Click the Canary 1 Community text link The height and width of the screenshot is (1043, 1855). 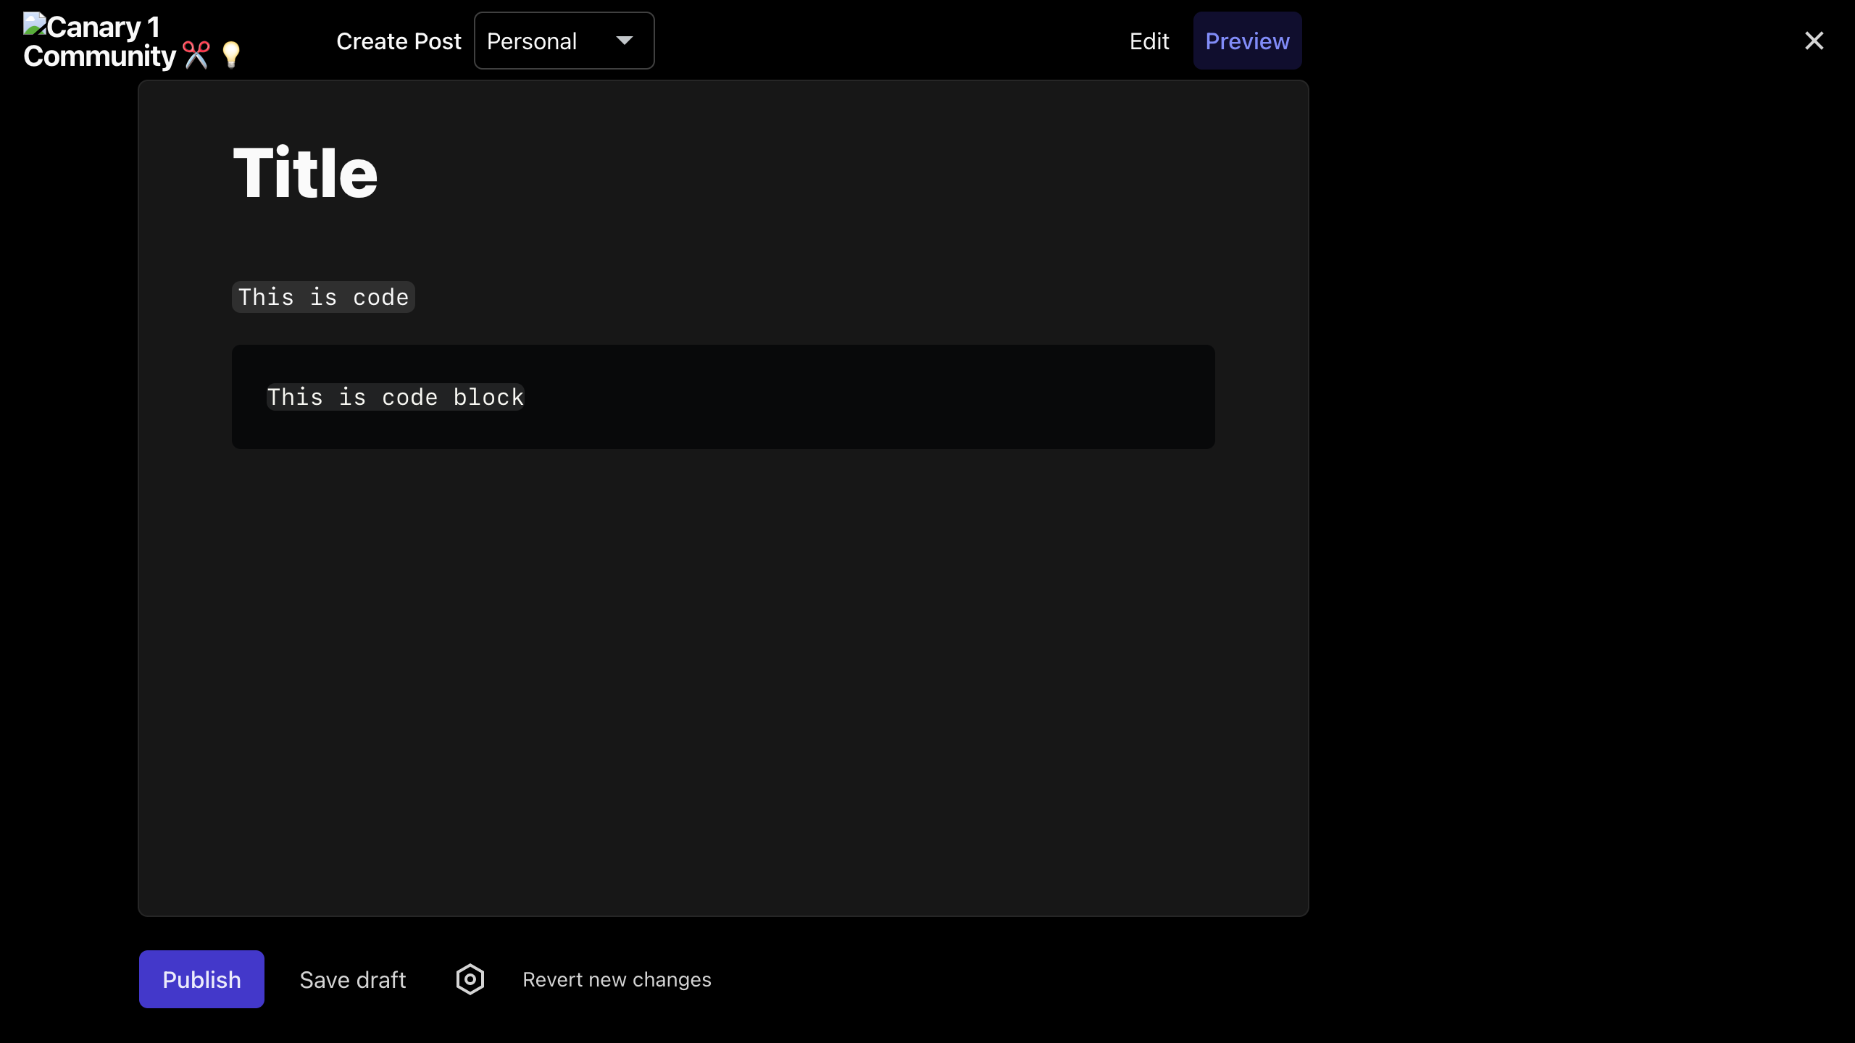pos(101,40)
